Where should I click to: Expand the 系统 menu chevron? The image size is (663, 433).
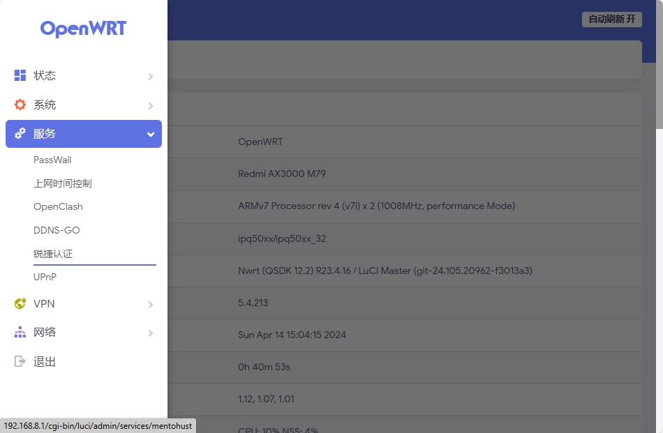[x=151, y=106]
